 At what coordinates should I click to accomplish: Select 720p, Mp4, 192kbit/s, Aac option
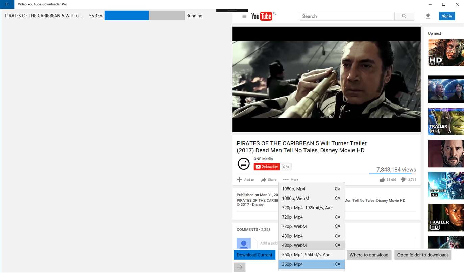pos(312,208)
